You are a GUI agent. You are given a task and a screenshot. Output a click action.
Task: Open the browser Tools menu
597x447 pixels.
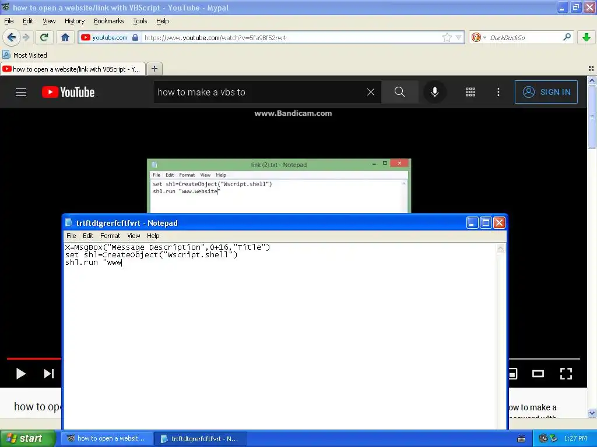click(140, 21)
